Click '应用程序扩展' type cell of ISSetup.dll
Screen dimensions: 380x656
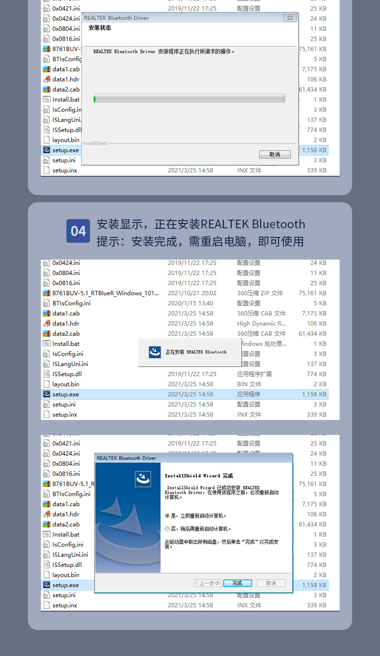[x=254, y=374]
